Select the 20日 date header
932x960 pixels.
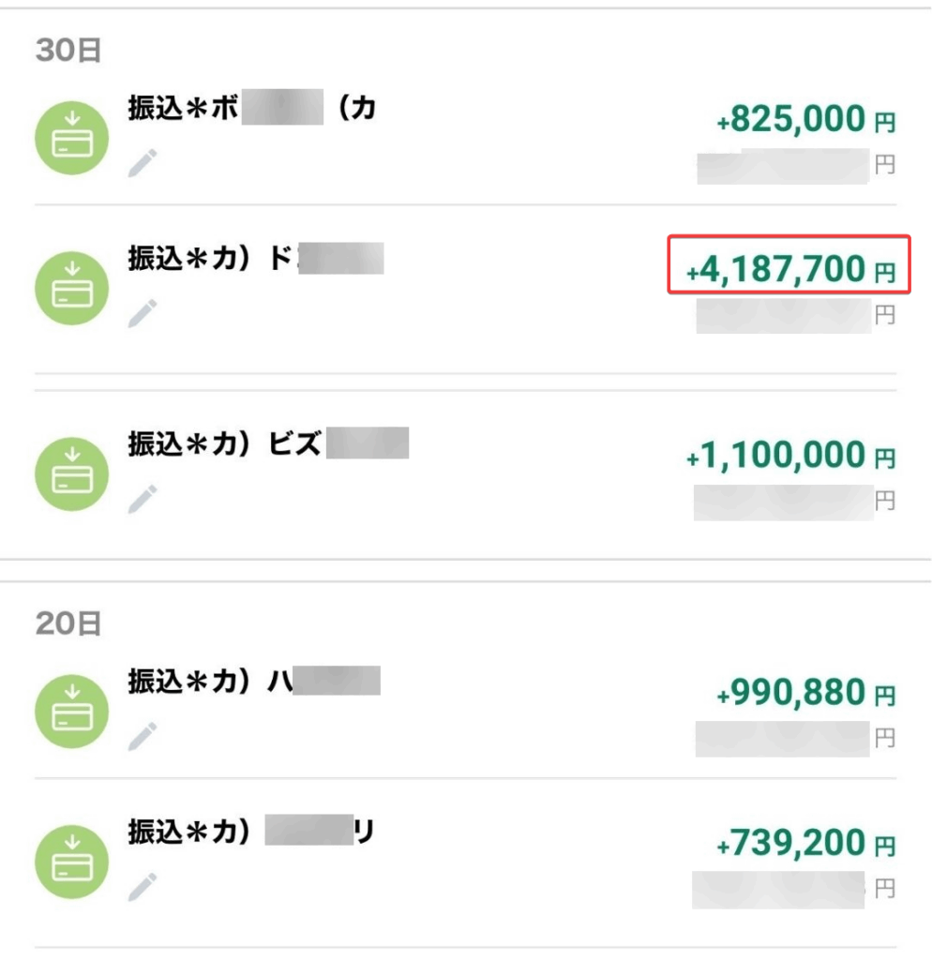(x=68, y=623)
